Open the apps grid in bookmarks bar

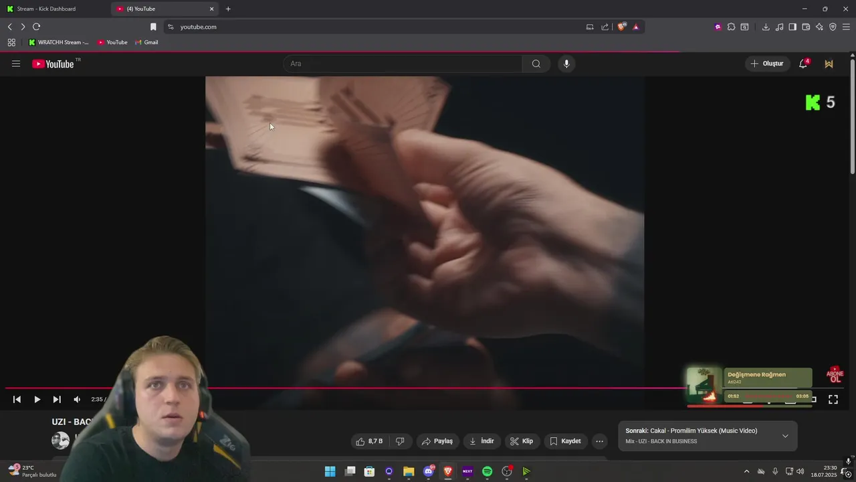[11, 42]
